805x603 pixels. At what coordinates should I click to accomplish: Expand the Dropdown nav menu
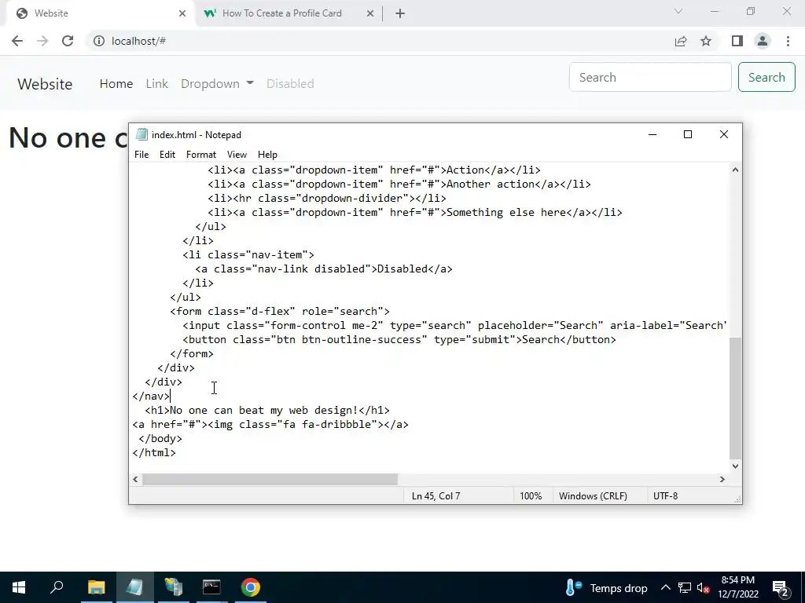tap(217, 83)
